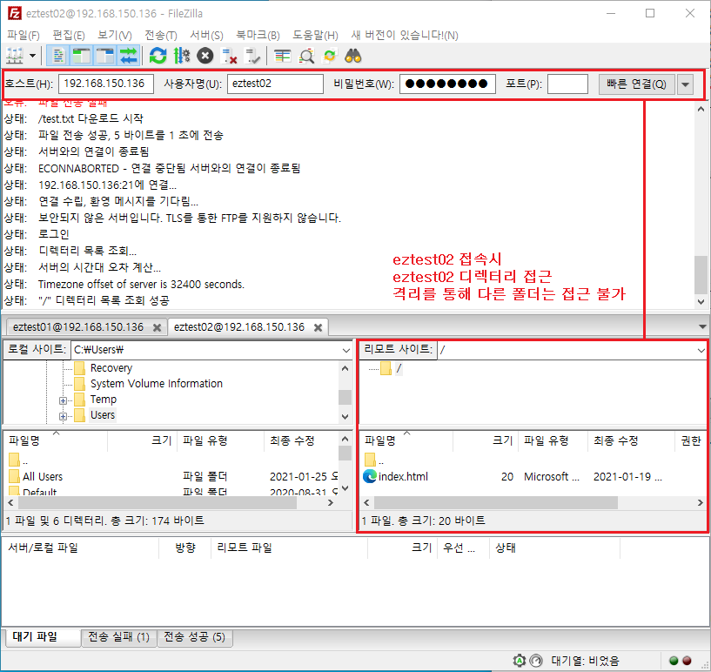This screenshot has height=672, width=711.
Task: Open the 북마크(B) menu
Action: point(258,36)
